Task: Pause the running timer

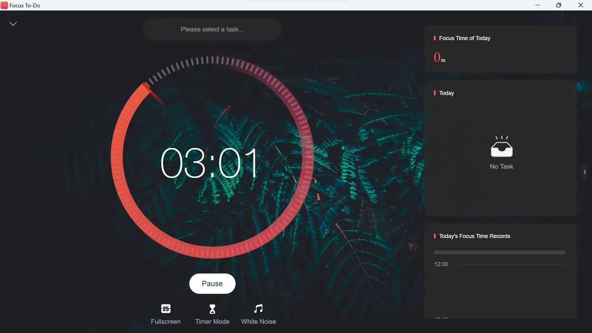Action: click(212, 284)
